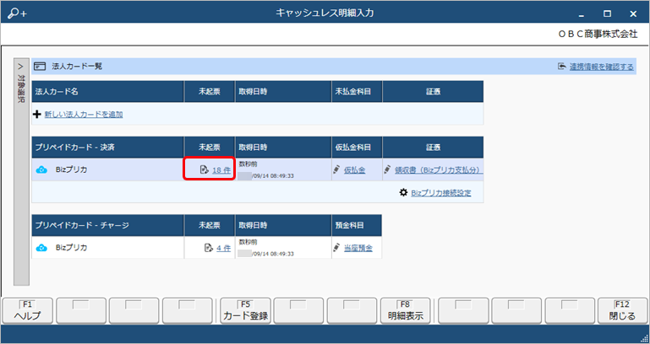Screen dimensions: 650x344
Task: Click the 連携情報を確認する icon at top right
Action: (x=561, y=66)
